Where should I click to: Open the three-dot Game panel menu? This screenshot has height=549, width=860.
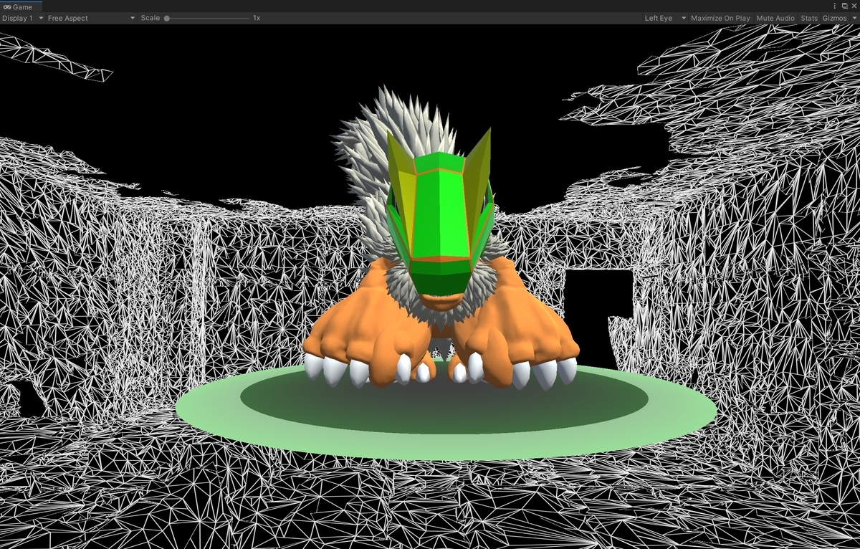(835, 6)
